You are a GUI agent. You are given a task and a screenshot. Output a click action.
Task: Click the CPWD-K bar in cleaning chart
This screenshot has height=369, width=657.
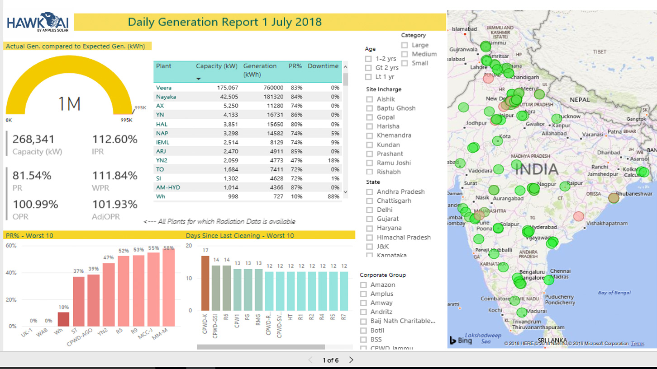click(205, 283)
